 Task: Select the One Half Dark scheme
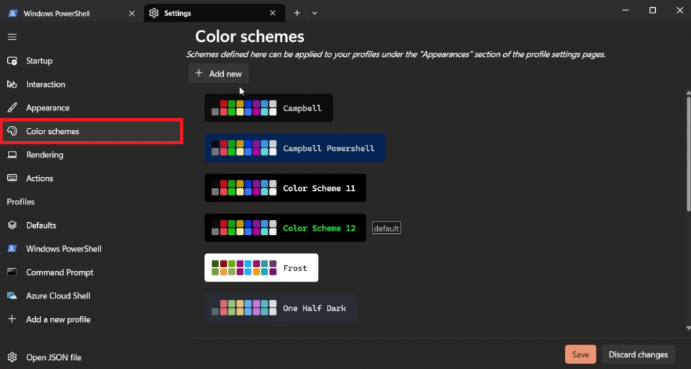(281, 308)
